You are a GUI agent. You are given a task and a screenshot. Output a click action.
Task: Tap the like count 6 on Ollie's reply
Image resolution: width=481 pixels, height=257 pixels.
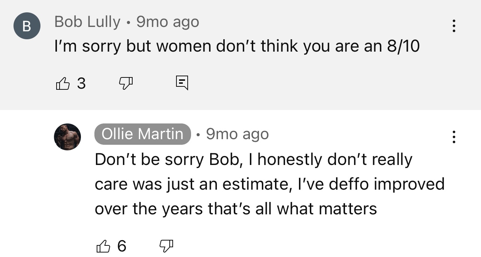click(122, 246)
